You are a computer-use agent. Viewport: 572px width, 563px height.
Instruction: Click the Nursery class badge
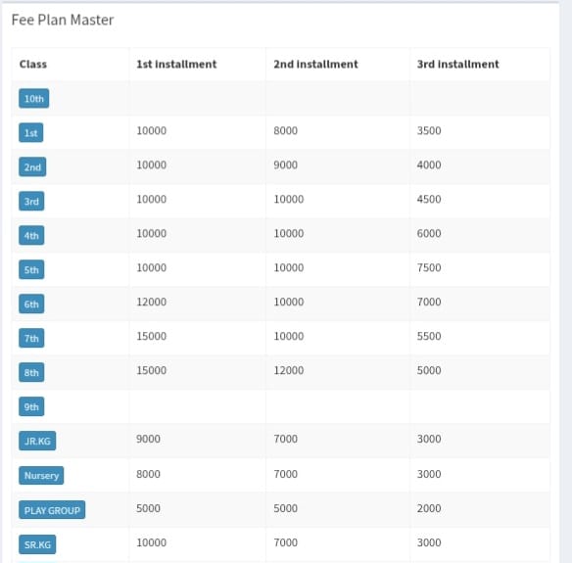[x=41, y=476]
